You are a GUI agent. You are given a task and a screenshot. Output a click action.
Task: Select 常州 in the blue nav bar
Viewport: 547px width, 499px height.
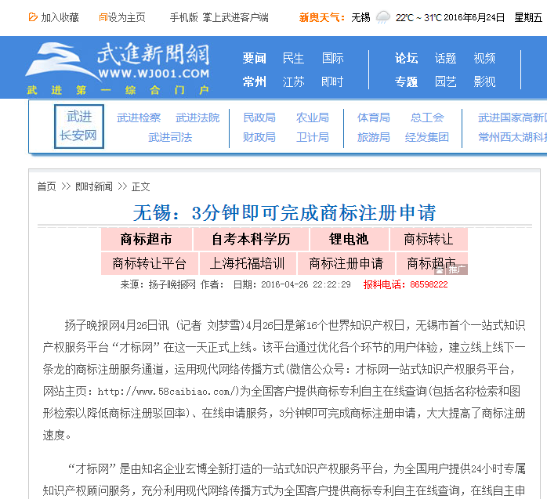[x=254, y=81]
